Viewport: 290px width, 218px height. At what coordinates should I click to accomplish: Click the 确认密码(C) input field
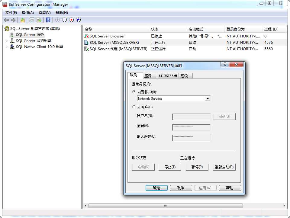pos(191,138)
